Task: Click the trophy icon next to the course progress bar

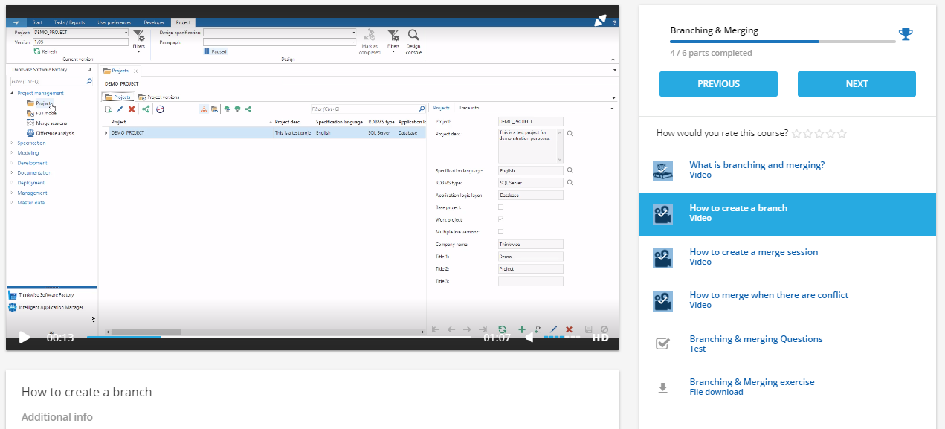Action: pos(906,33)
